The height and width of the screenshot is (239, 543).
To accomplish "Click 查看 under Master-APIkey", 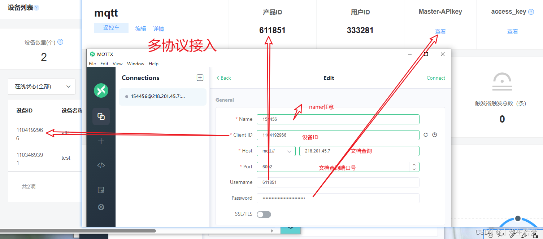I will (x=440, y=31).
